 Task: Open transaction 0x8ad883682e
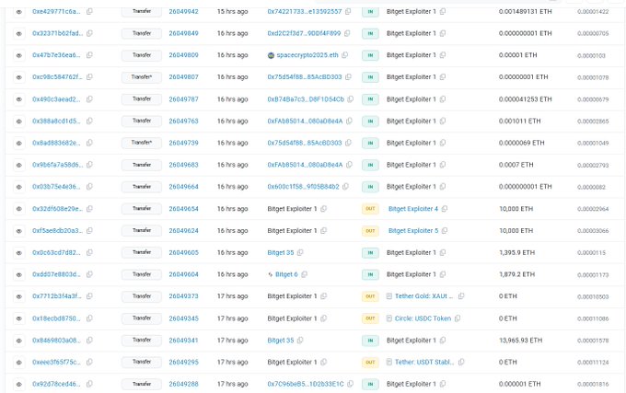pyautogui.click(x=56, y=143)
